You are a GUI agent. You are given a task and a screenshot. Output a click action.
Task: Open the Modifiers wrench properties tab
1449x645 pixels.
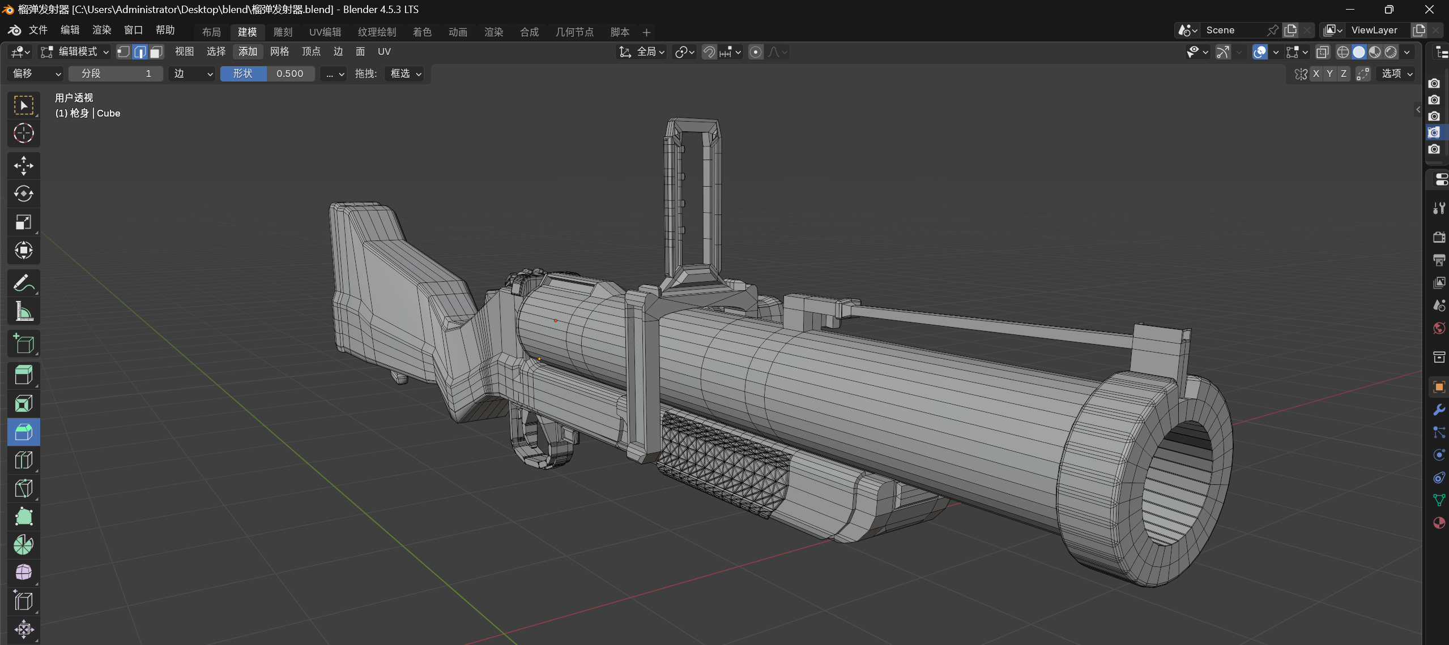(1439, 410)
